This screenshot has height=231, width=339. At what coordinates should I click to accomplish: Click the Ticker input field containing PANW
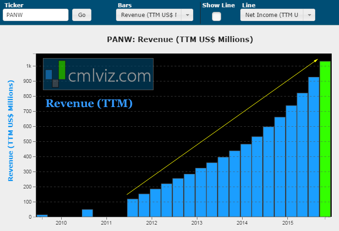pyautogui.click(x=36, y=15)
